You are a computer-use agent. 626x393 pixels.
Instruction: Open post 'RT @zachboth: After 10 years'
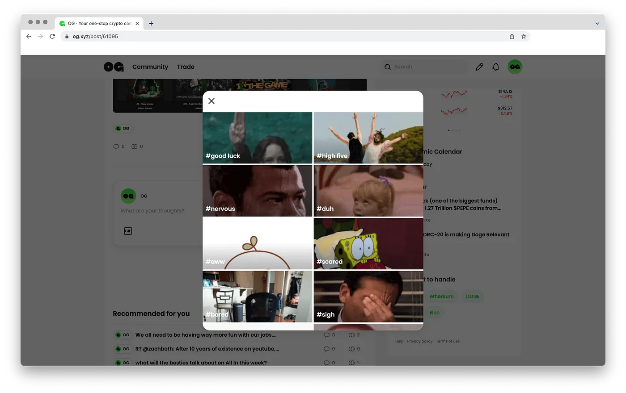(x=207, y=349)
